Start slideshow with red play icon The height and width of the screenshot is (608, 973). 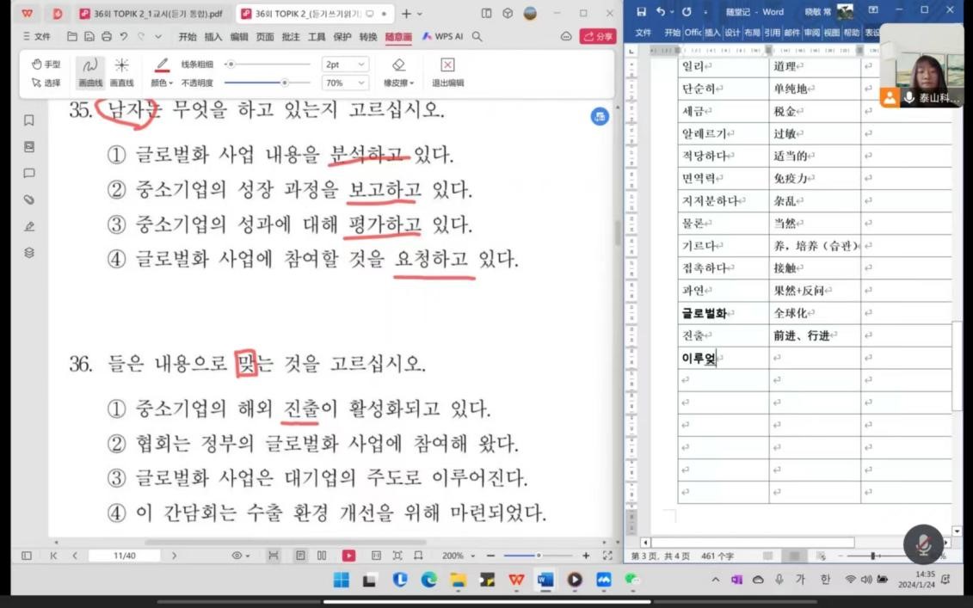(348, 556)
